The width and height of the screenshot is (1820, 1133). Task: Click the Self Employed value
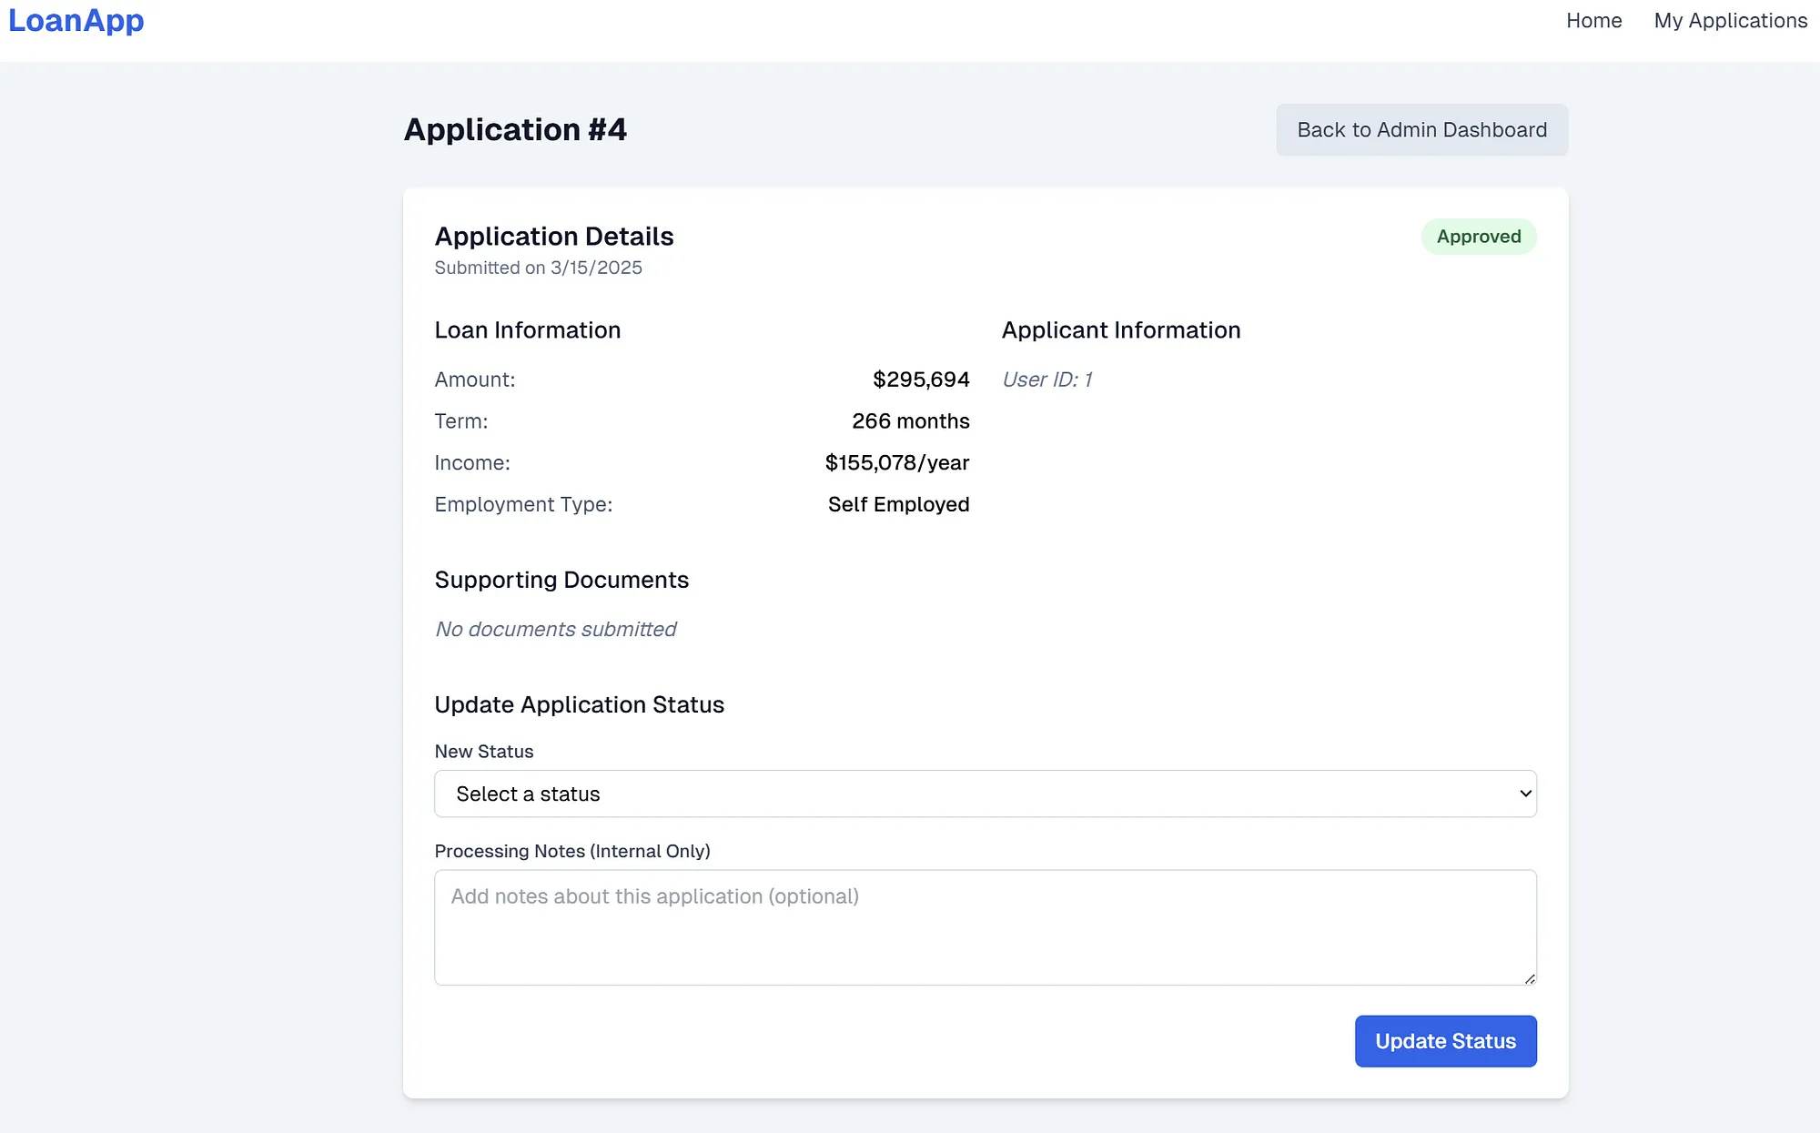click(898, 504)
